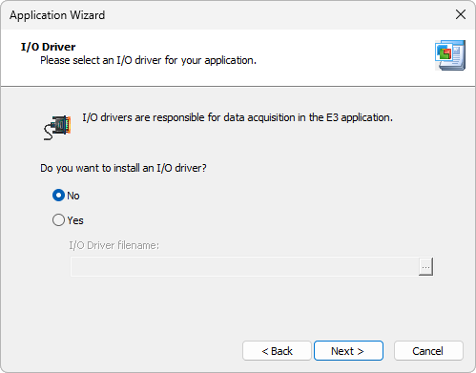Screen dimensions: 476x373
Task: Cancel the Application Wizard
Action: click(x=428, y=351)
